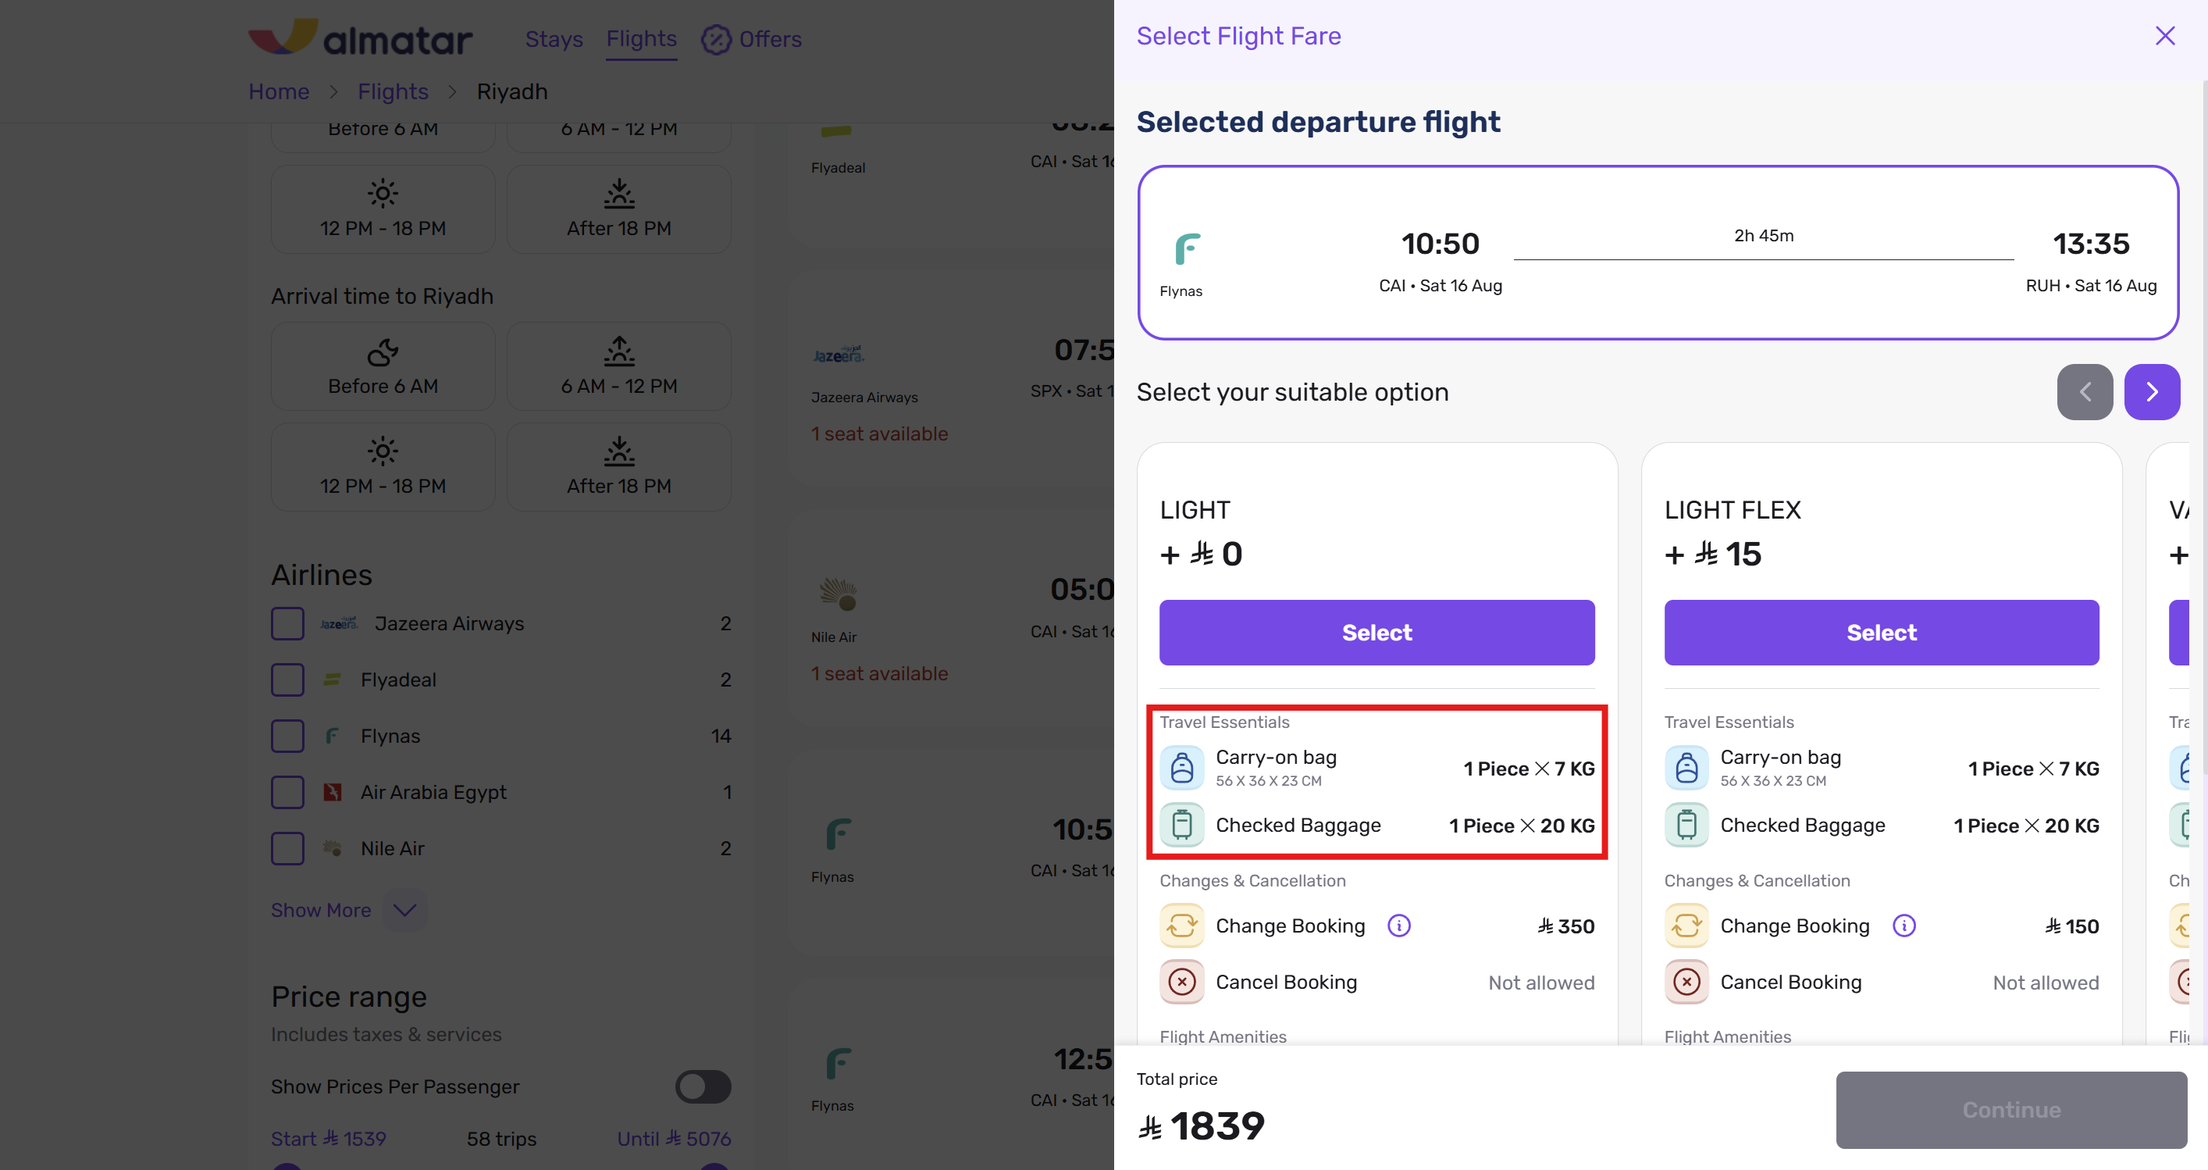
Task: Click the Cancel Booking icon in LIGHT fare
Action: (x=1182, y=982)
